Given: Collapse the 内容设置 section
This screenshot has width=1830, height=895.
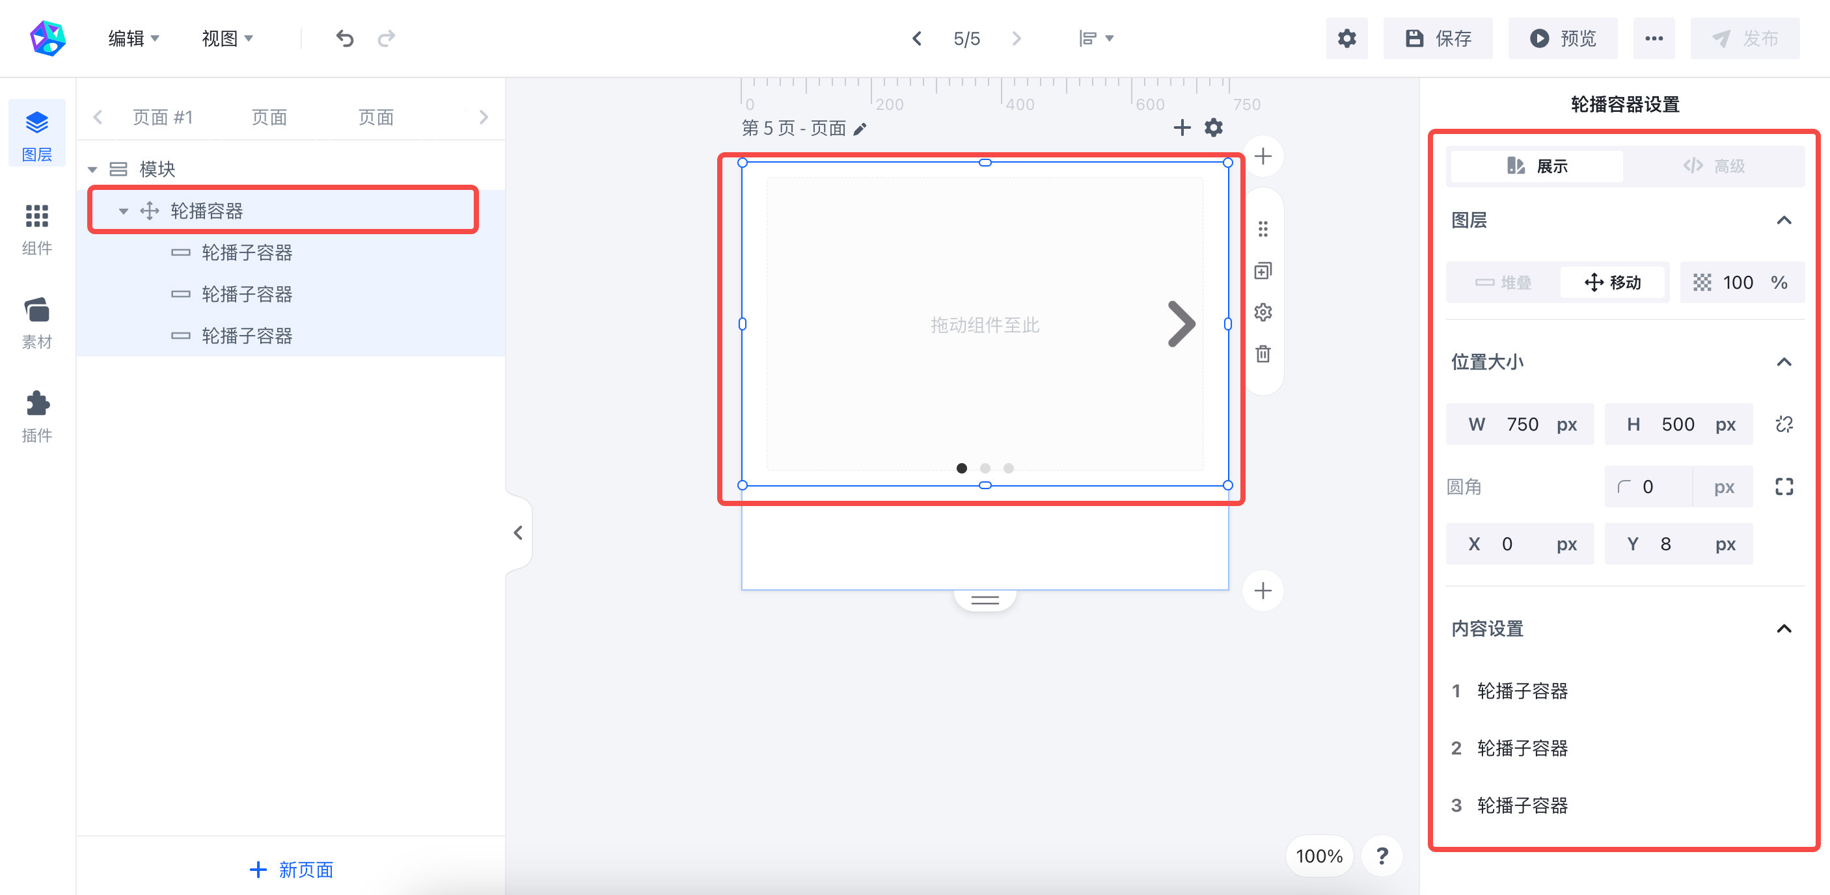Looking at the screenshot, I should click(1784, 629).
